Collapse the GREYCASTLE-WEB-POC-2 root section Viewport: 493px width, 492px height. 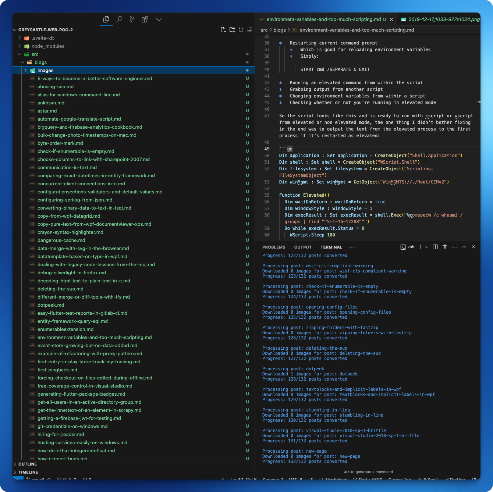[x=46, y=30]
